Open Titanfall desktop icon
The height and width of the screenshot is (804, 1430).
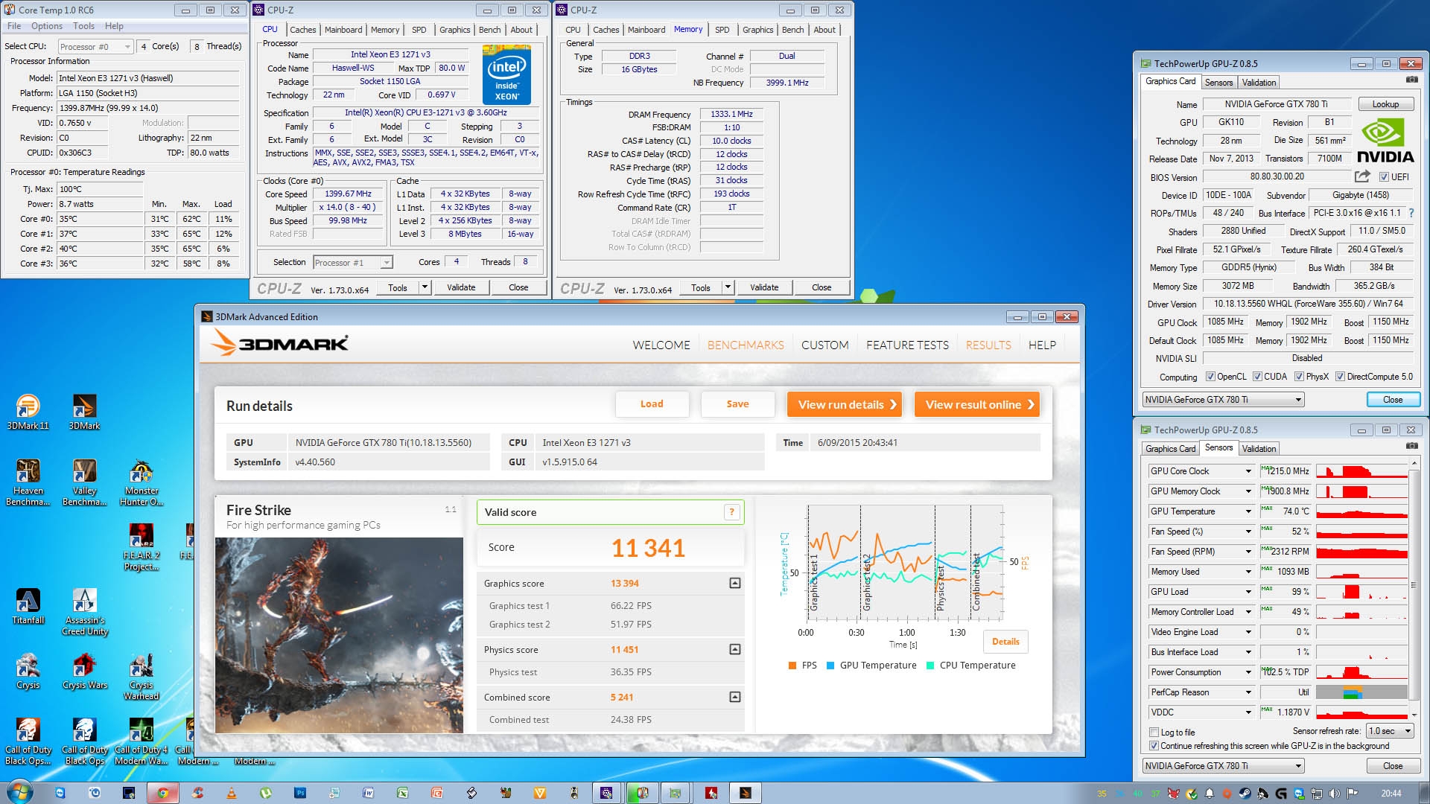(28, 606)
